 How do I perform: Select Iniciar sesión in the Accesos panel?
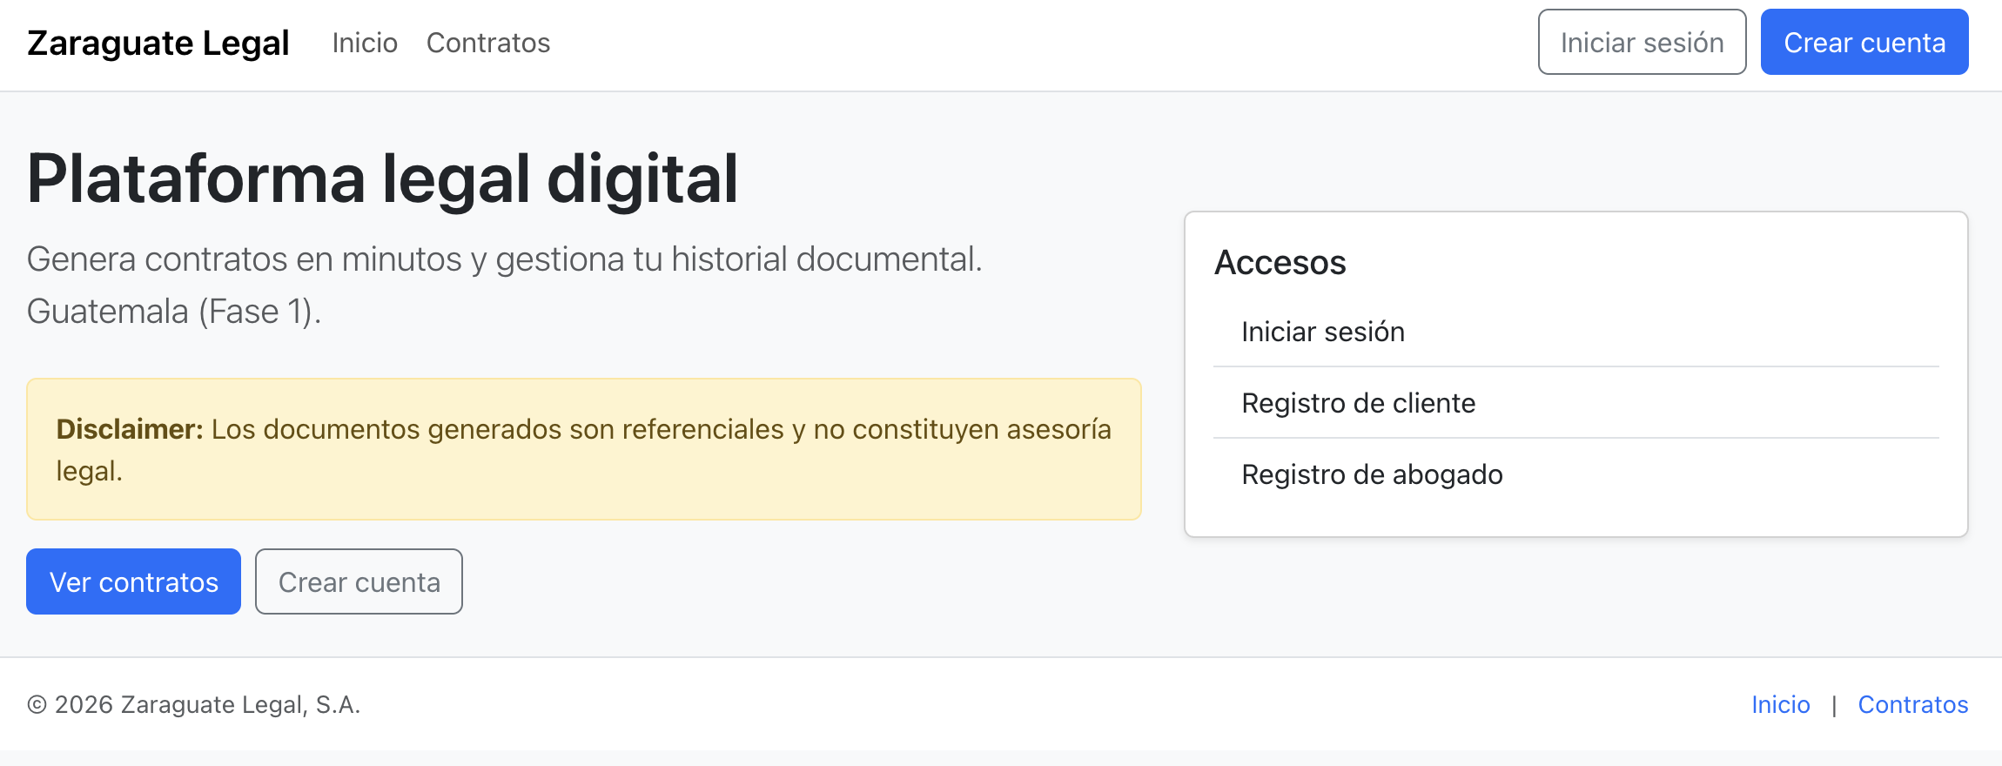click(1322, 332)
